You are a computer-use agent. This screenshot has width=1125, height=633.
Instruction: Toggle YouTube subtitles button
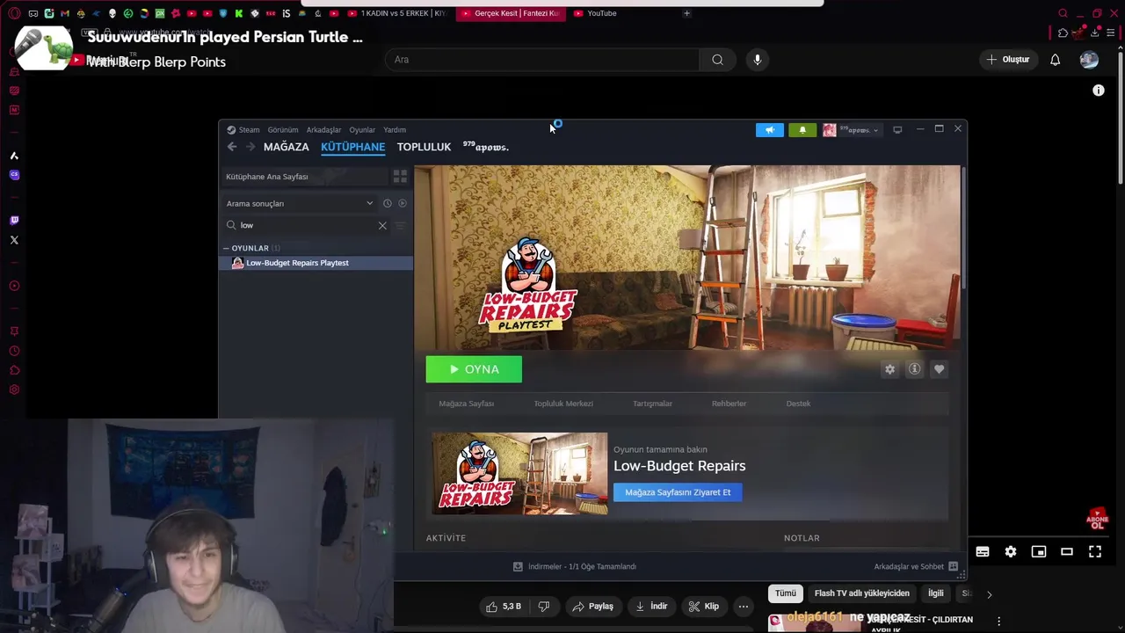pos(983,552)
